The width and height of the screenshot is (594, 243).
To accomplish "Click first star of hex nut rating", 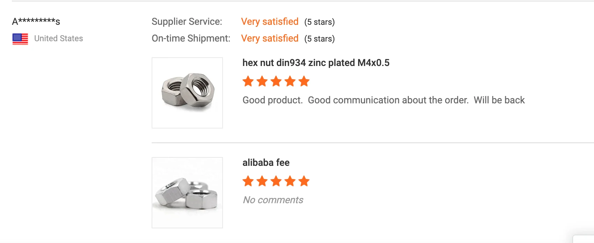I will click(x=248, y=81).
